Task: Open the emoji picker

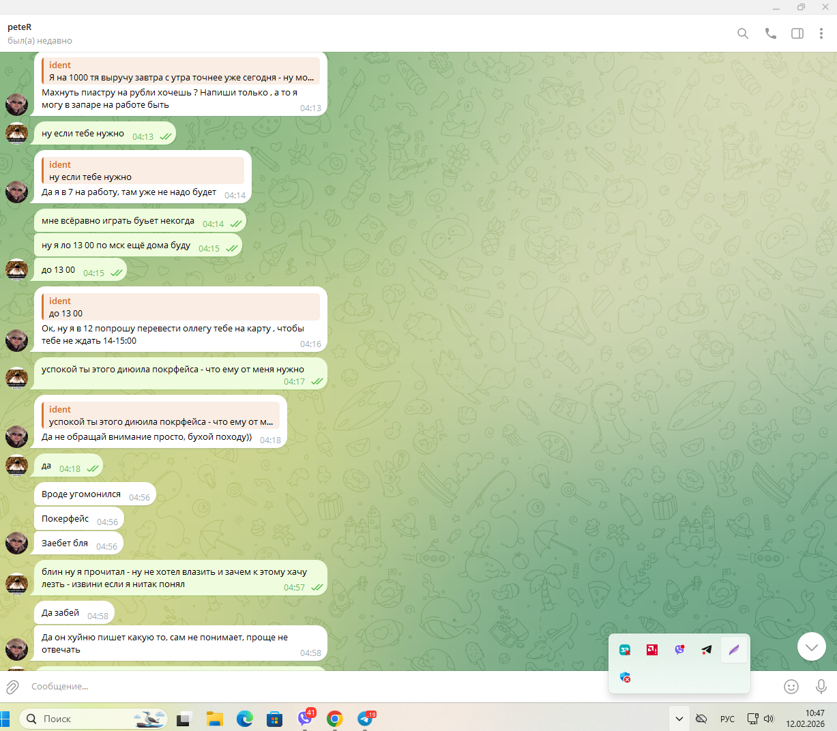Action: (x=791, y=687)
